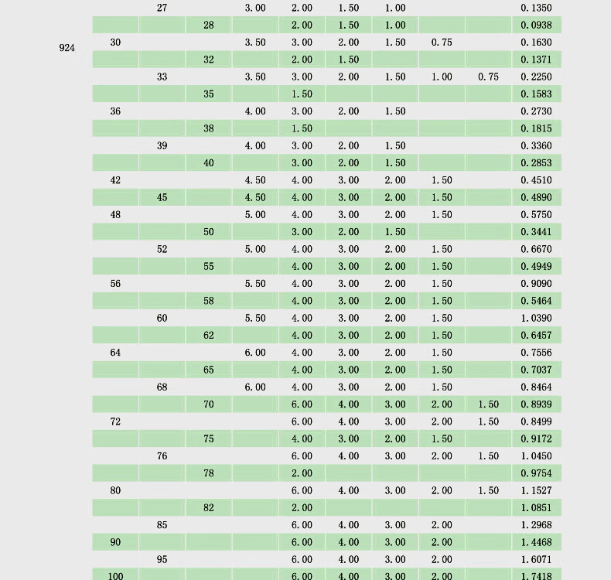Select the cell containing 0.4890
The height and width of the screenshot is (580, 611).
point(537,197)
